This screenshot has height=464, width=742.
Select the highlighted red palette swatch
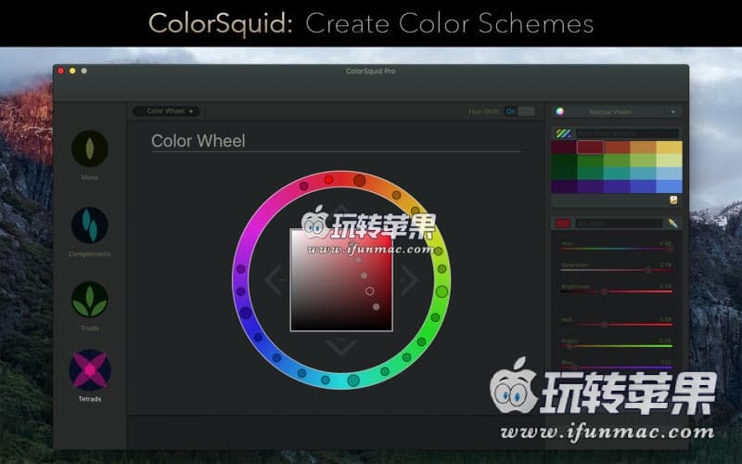pos(590,148)
